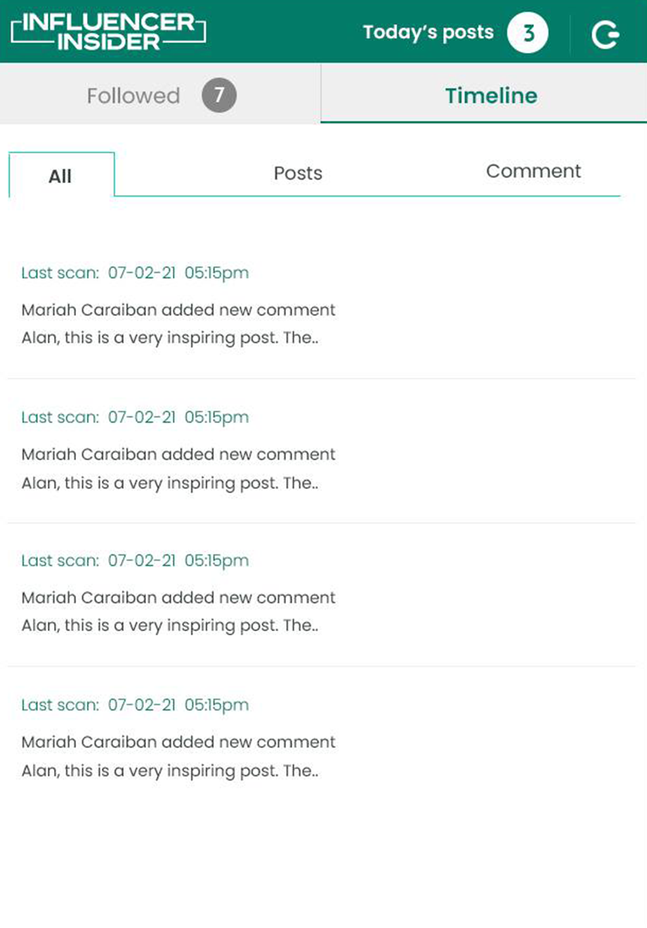The width and height of the screenshot is (647, 928).
Task: Open the Followed tab
Action: pyautogui.click(x=160, y=94)
